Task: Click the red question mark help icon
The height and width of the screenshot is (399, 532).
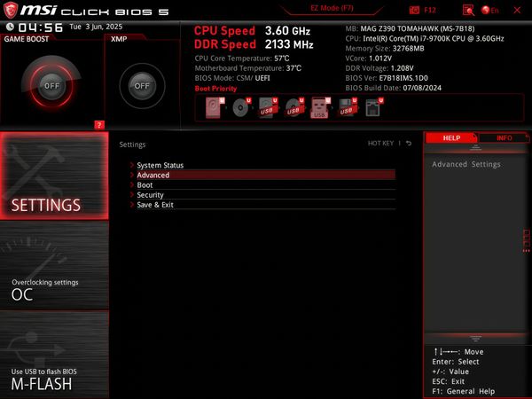Action: pyautogui.click(x=99, y=125)
